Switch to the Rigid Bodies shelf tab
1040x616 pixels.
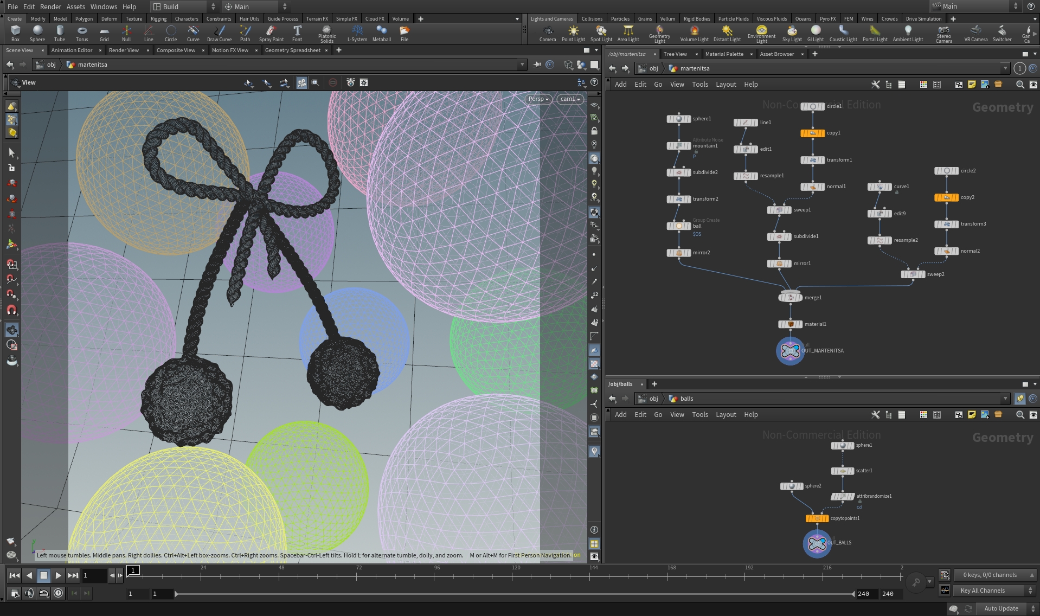click(x=697, y=19)
